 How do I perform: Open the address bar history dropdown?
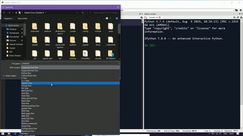pos(77,13)
